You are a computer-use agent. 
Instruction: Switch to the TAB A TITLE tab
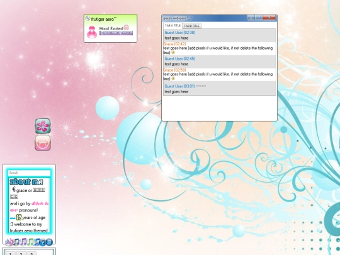(x=173, y=26)
